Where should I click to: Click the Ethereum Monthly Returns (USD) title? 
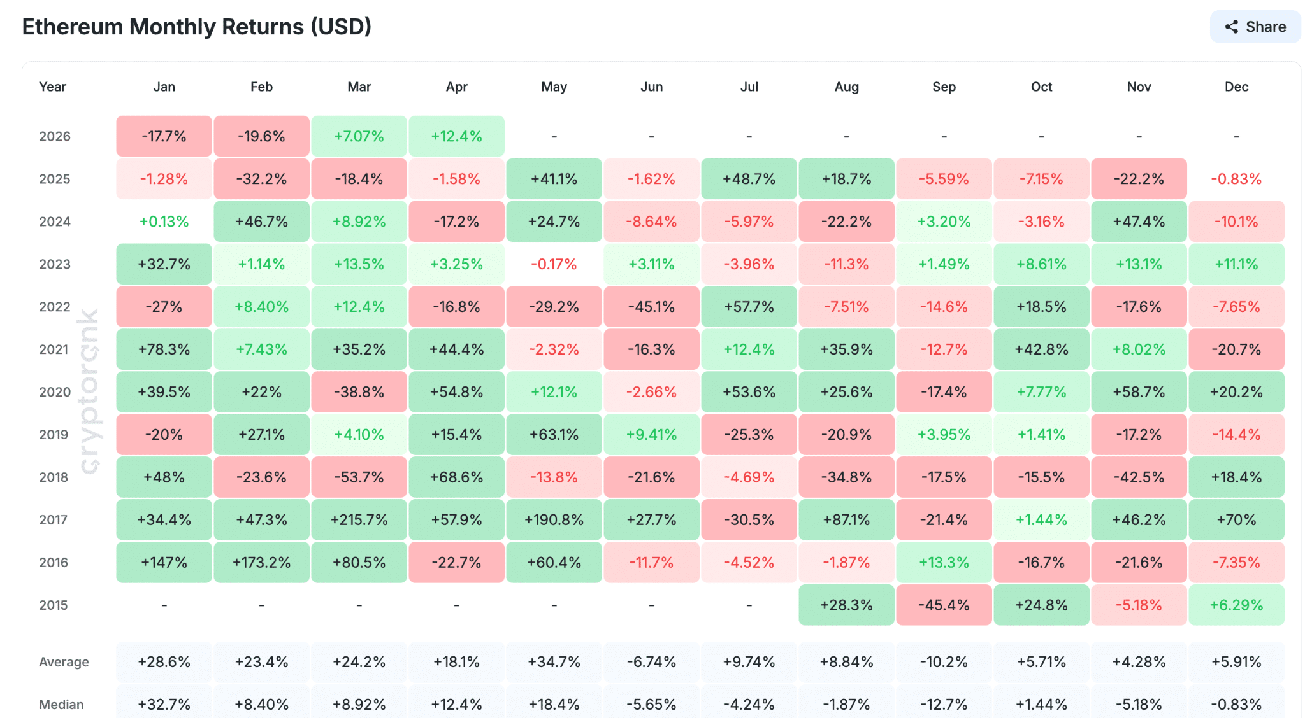click(196, 27)
